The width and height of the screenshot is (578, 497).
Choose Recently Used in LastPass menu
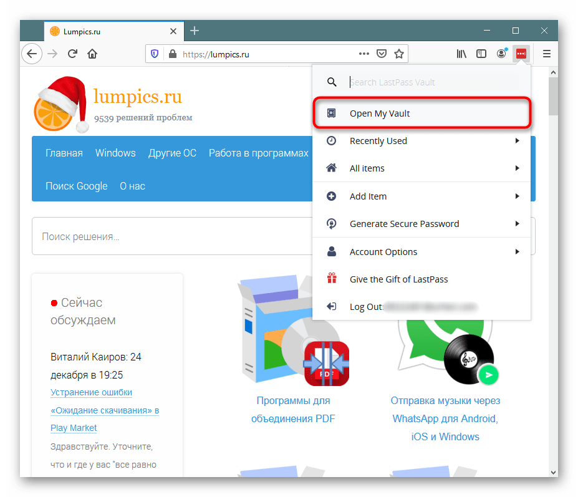421,141
